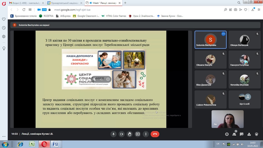Click Opera snapshot camera icon

236,9
